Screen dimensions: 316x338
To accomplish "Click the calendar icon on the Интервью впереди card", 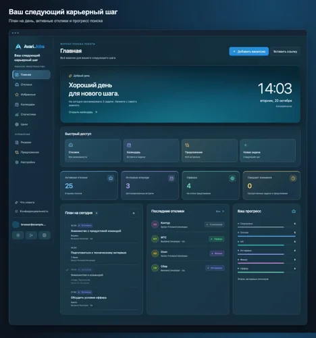I will tap(172, 178).
